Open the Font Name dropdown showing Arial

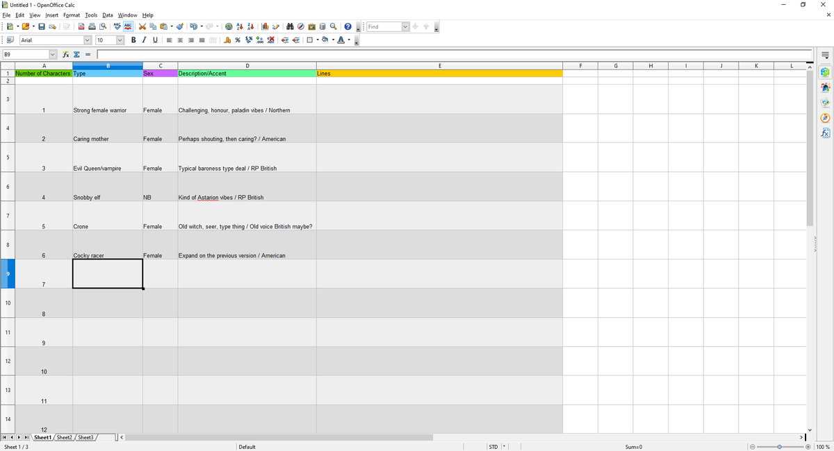coord(87,40)
